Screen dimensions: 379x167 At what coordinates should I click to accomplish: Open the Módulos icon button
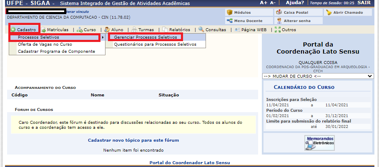point(239,12)
